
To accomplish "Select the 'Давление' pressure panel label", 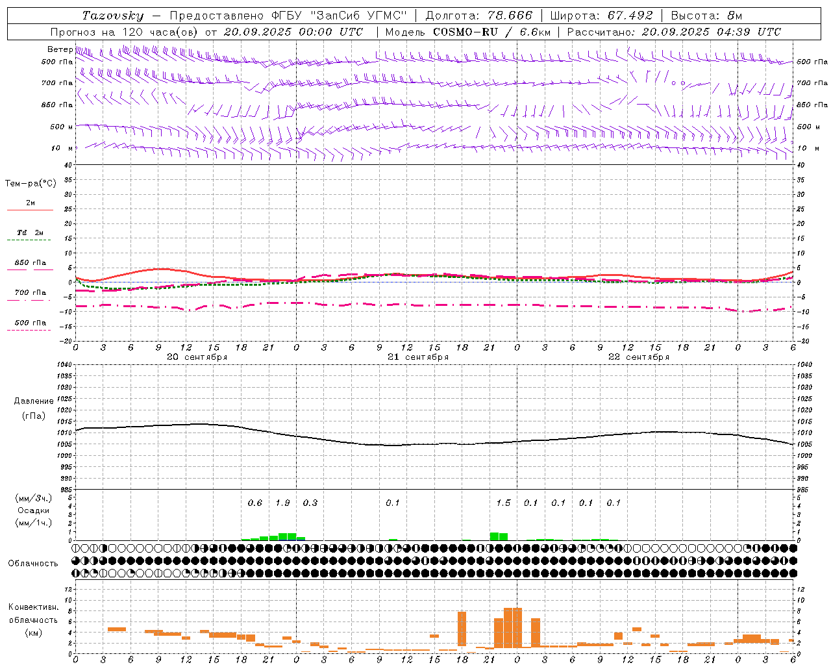I will (x=34, y=401).
